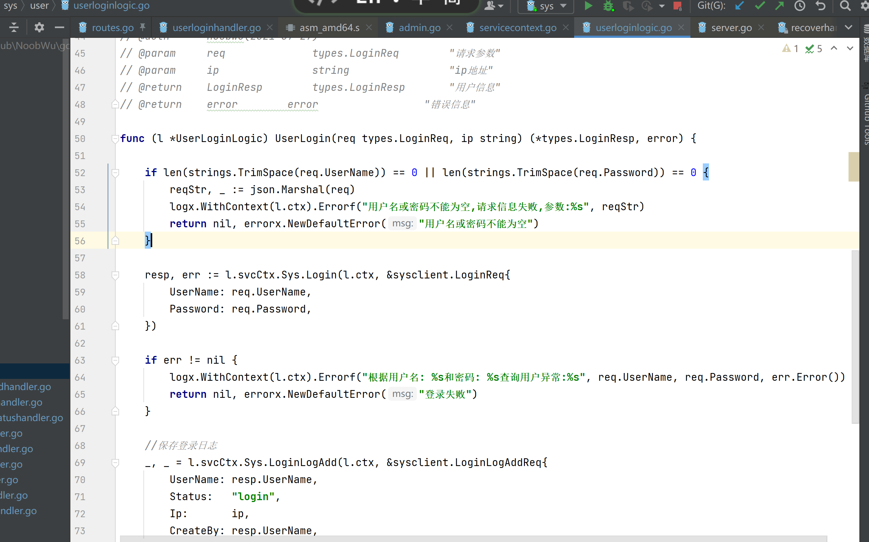Close the servicecontext.go tab
This screenshot has width=869, height=542.
tap(566, 27)
